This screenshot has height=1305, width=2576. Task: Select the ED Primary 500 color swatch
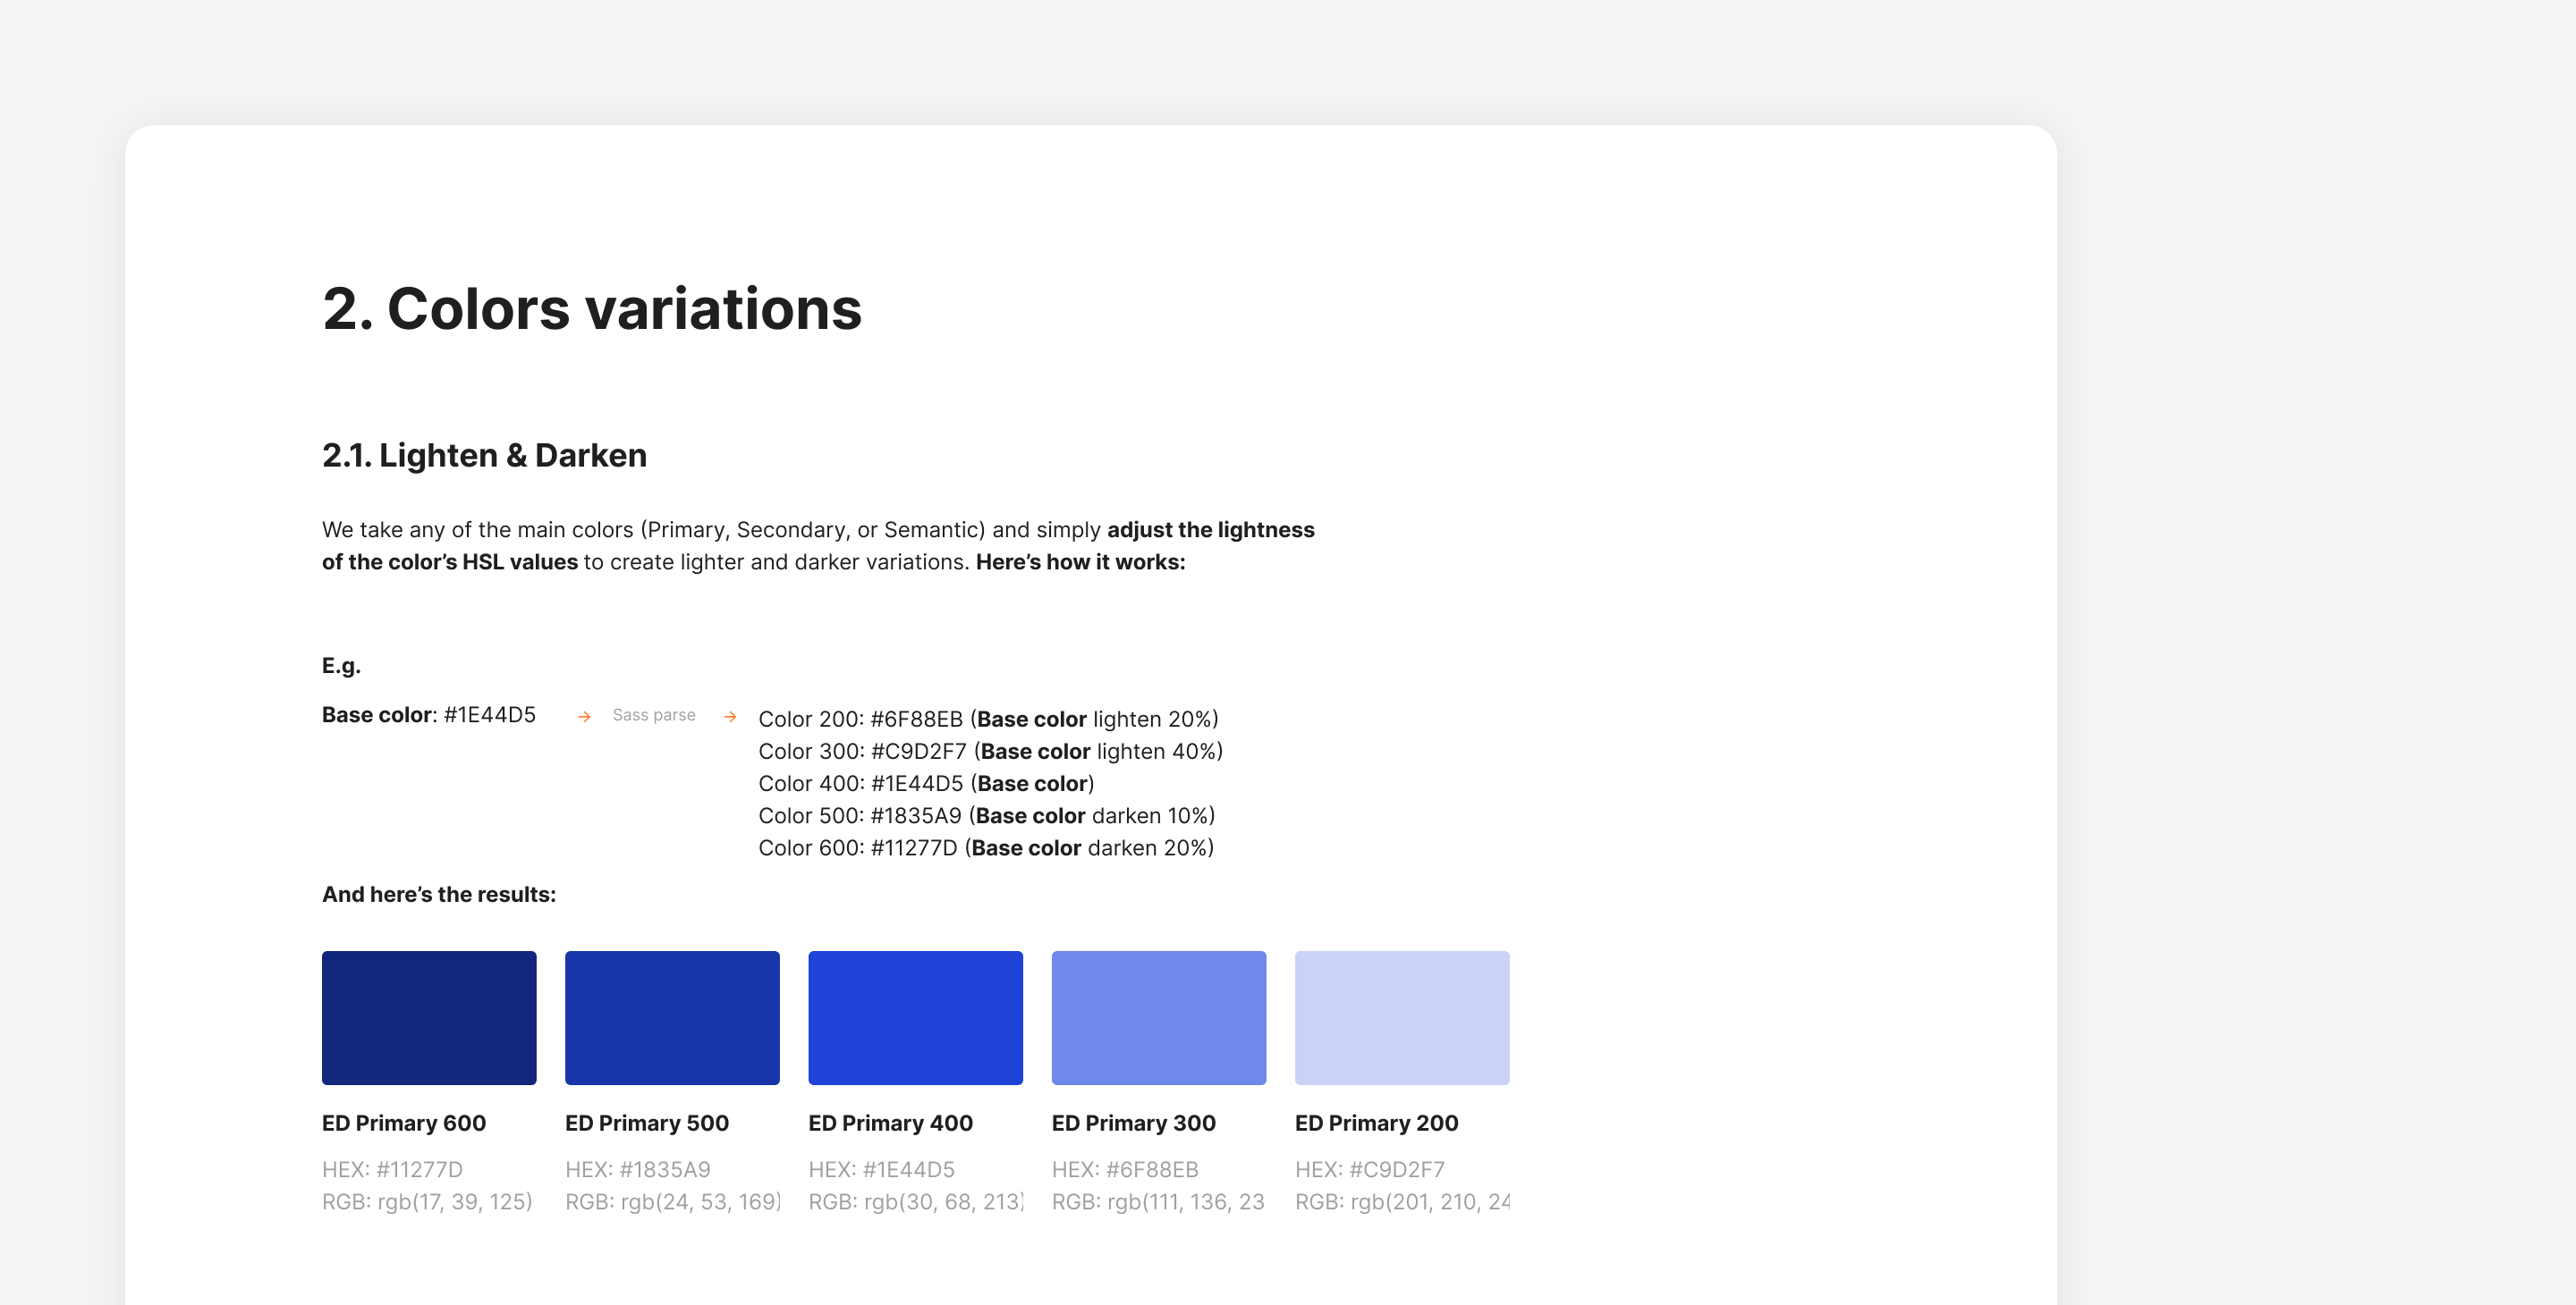pos(672,1017)
